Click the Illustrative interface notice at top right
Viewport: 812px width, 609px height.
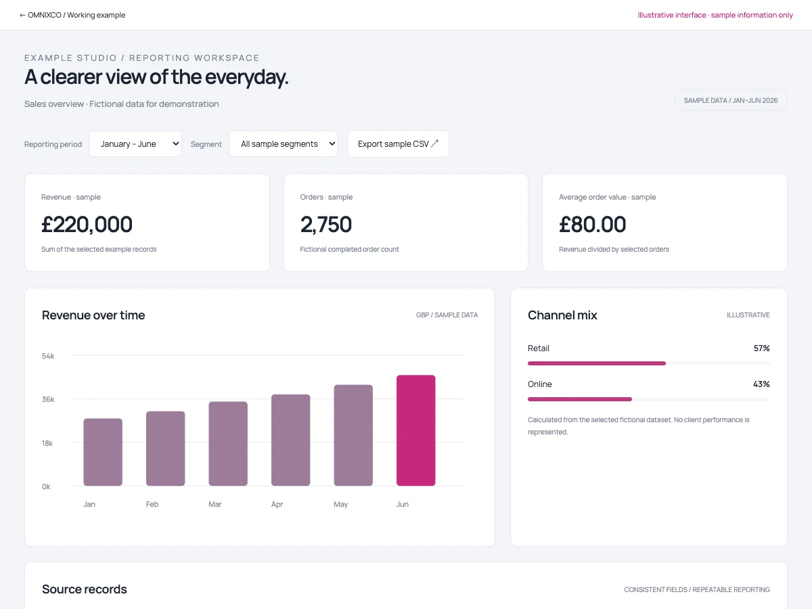click(x=715, y=15)
